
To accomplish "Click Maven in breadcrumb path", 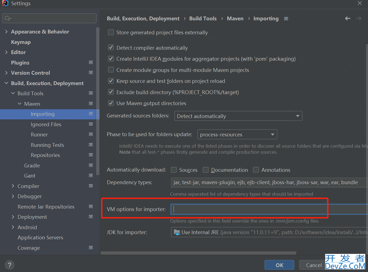I will (x=235, y=18).
